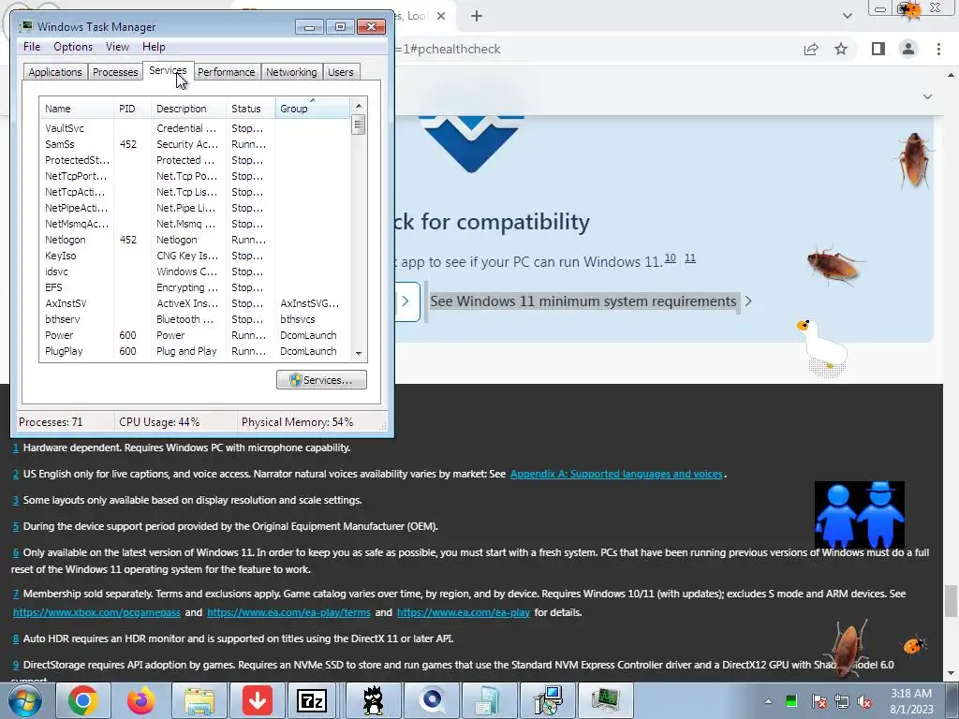
Task: Open Windows Explorer folder icon in taskbar
Action: (x=199, y=700)
